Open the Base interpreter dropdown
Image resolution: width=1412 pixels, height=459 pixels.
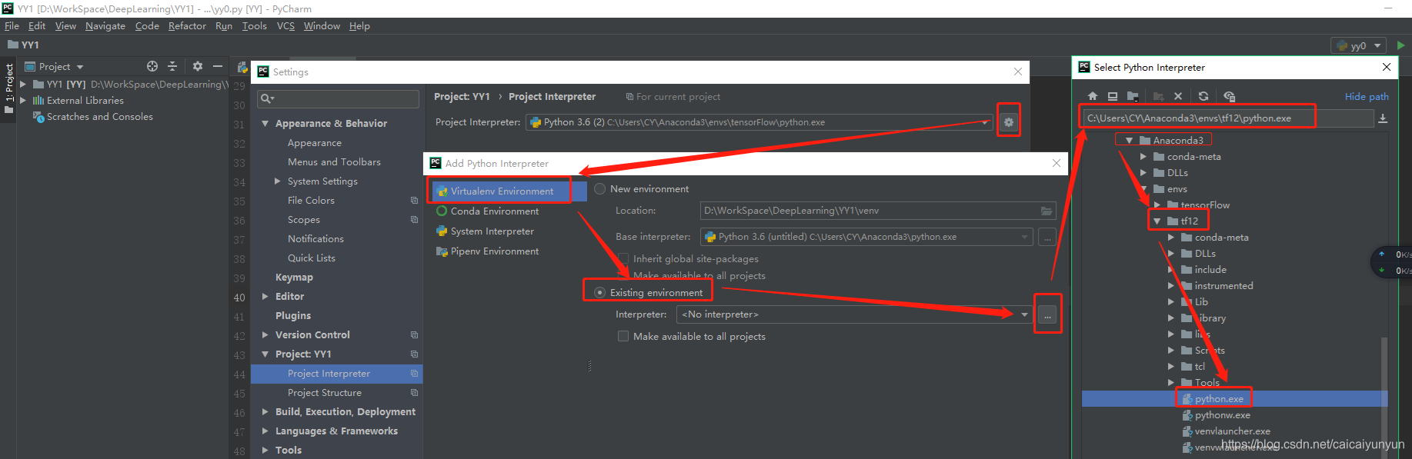[x=1025, y=237]
